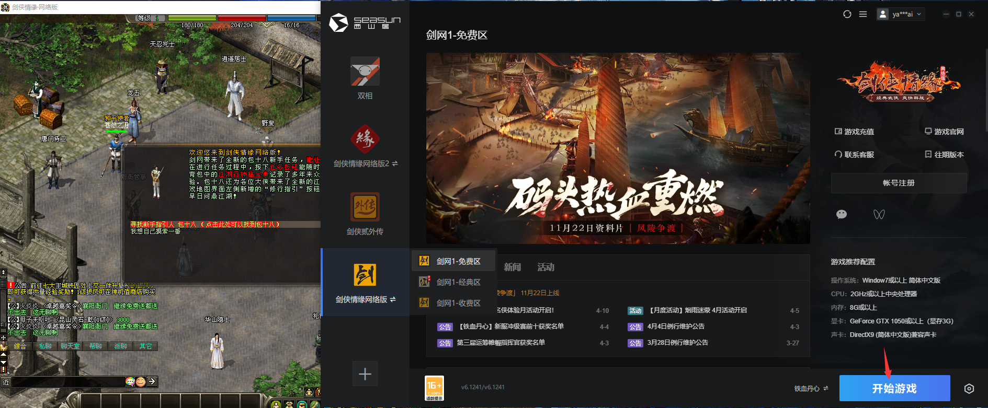Click the 16+ age rating badge
Screen dimensions: 988x408
click(435, 388)
